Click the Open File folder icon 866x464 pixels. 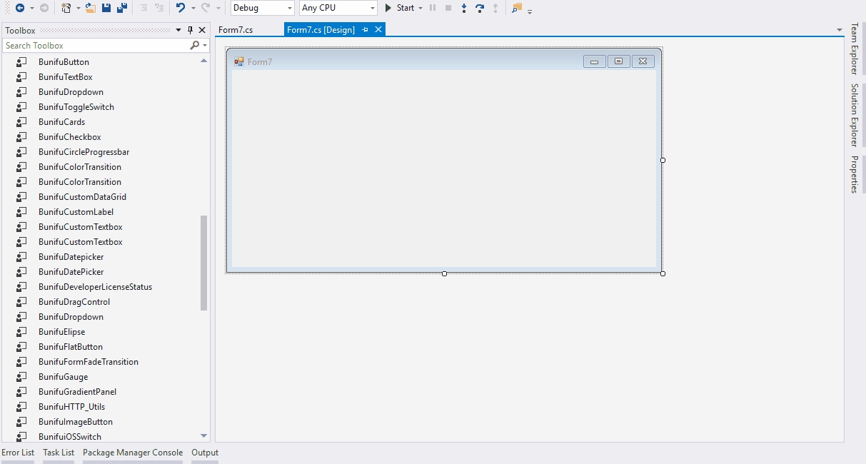click(90, 8)
